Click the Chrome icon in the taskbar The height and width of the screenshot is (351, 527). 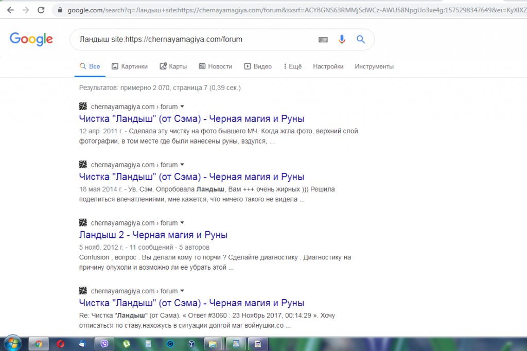coord(39,344)
